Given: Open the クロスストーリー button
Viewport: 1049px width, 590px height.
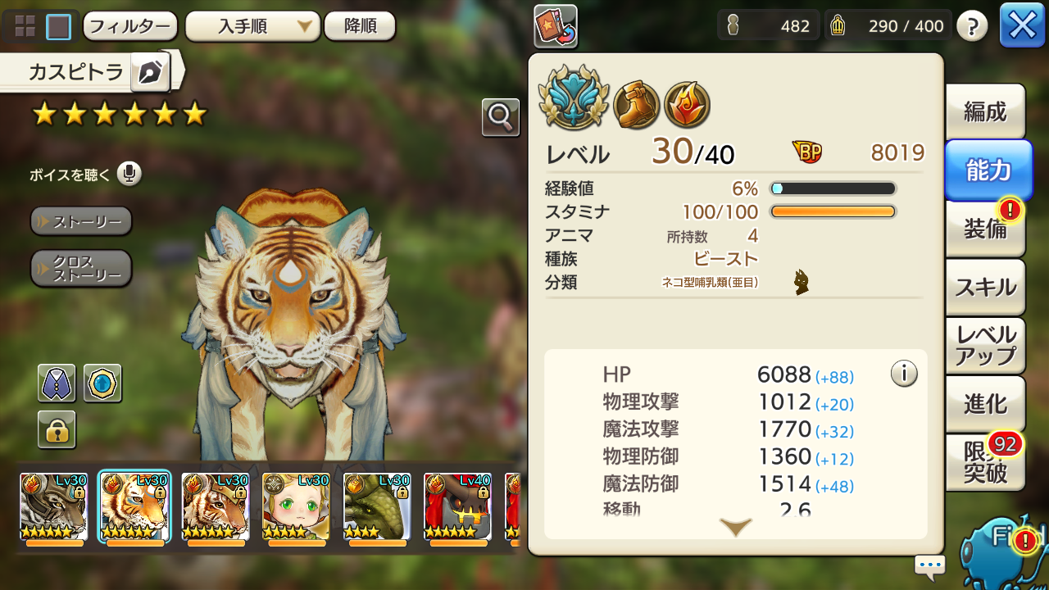Looking at the screenshot, I should [x=81, y=269].
